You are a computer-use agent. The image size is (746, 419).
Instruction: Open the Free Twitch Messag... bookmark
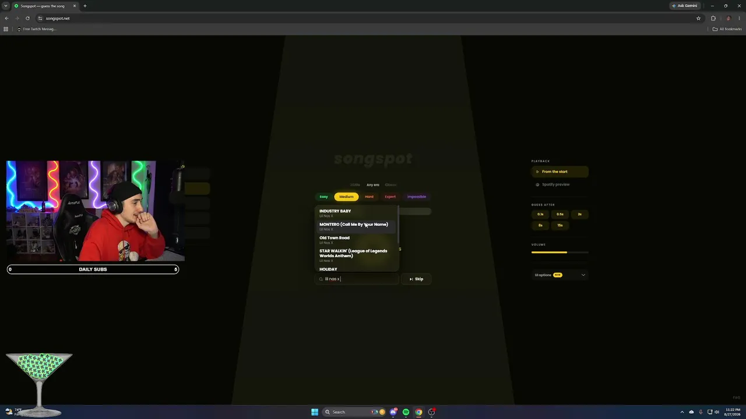pos(36,29)
